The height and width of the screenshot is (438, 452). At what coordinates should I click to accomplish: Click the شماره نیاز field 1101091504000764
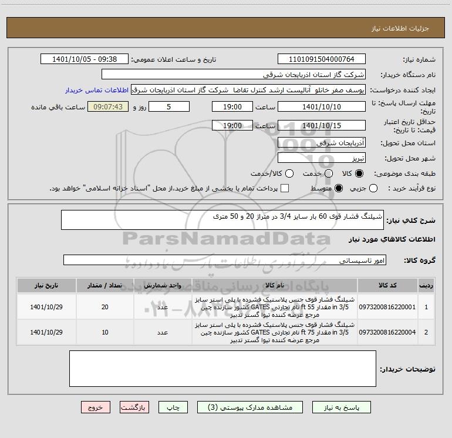(322, 59)
